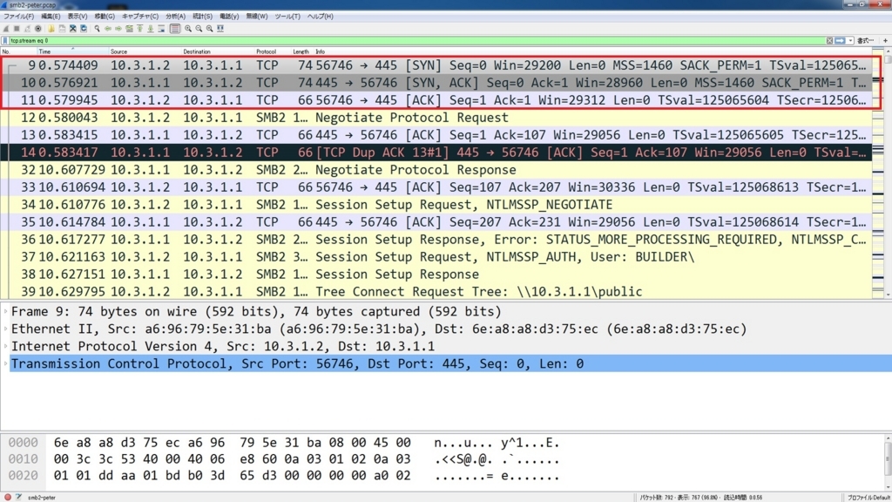Click in the tcp.stream eq 0 filter field
The height and width of the screenshot is (502, 892).
coord(416,40)
